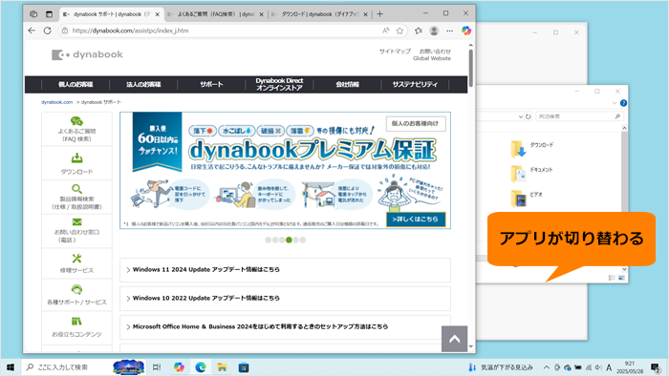Go back with the browser back arrow

[32, 31]
